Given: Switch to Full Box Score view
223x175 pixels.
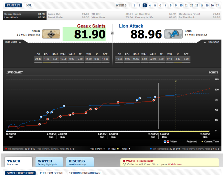Looking at the screenshot, I should (x=51, y=173).
